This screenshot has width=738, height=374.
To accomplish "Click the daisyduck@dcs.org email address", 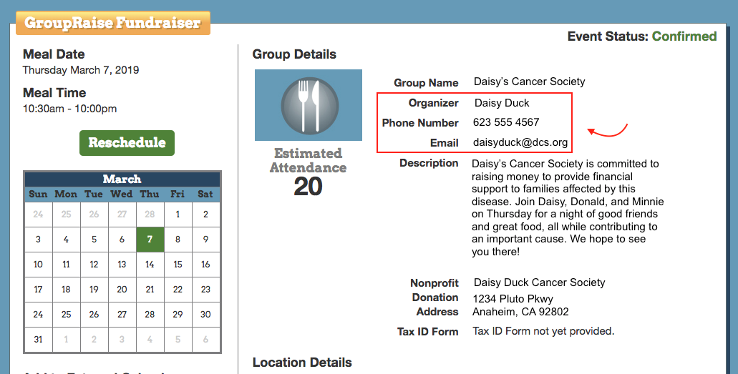I will click(520, 142).
